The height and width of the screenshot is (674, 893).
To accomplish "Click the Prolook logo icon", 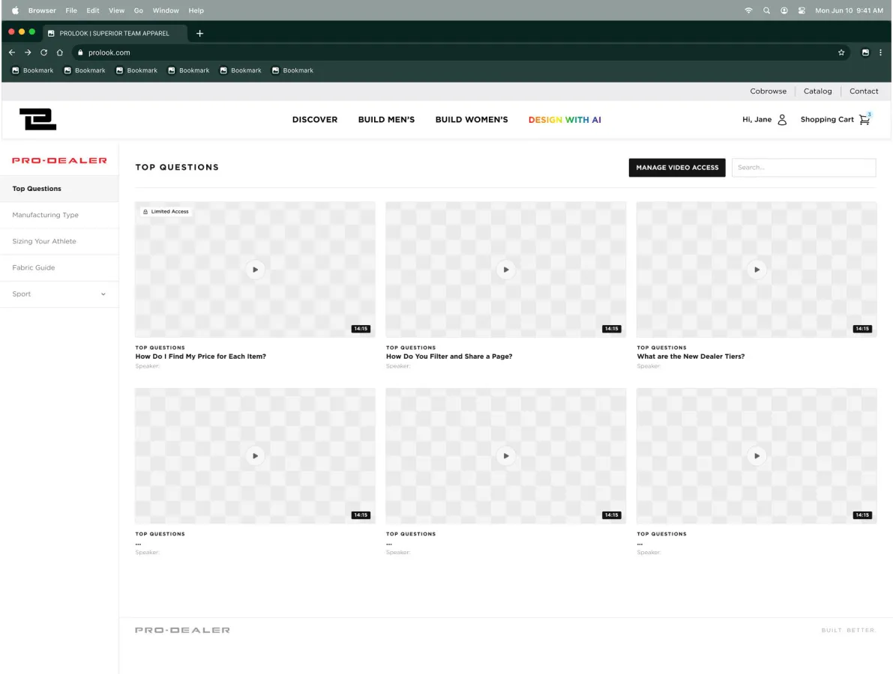I will (x=37, y=119).
